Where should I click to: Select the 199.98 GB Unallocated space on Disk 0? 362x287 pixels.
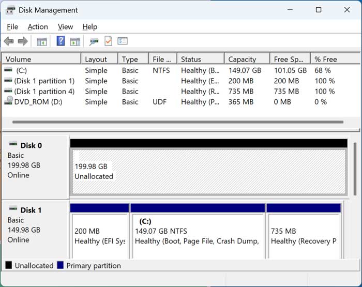point(209,172)
